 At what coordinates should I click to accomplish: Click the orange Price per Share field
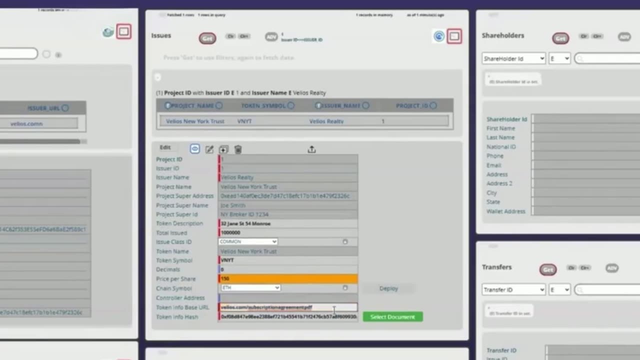click(288, 279)
